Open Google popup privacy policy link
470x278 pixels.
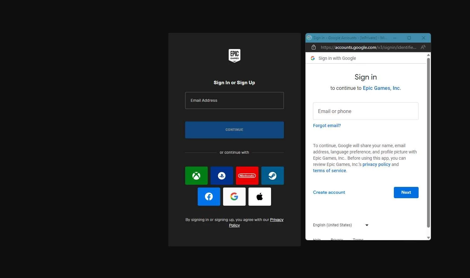tap(376, 164)
